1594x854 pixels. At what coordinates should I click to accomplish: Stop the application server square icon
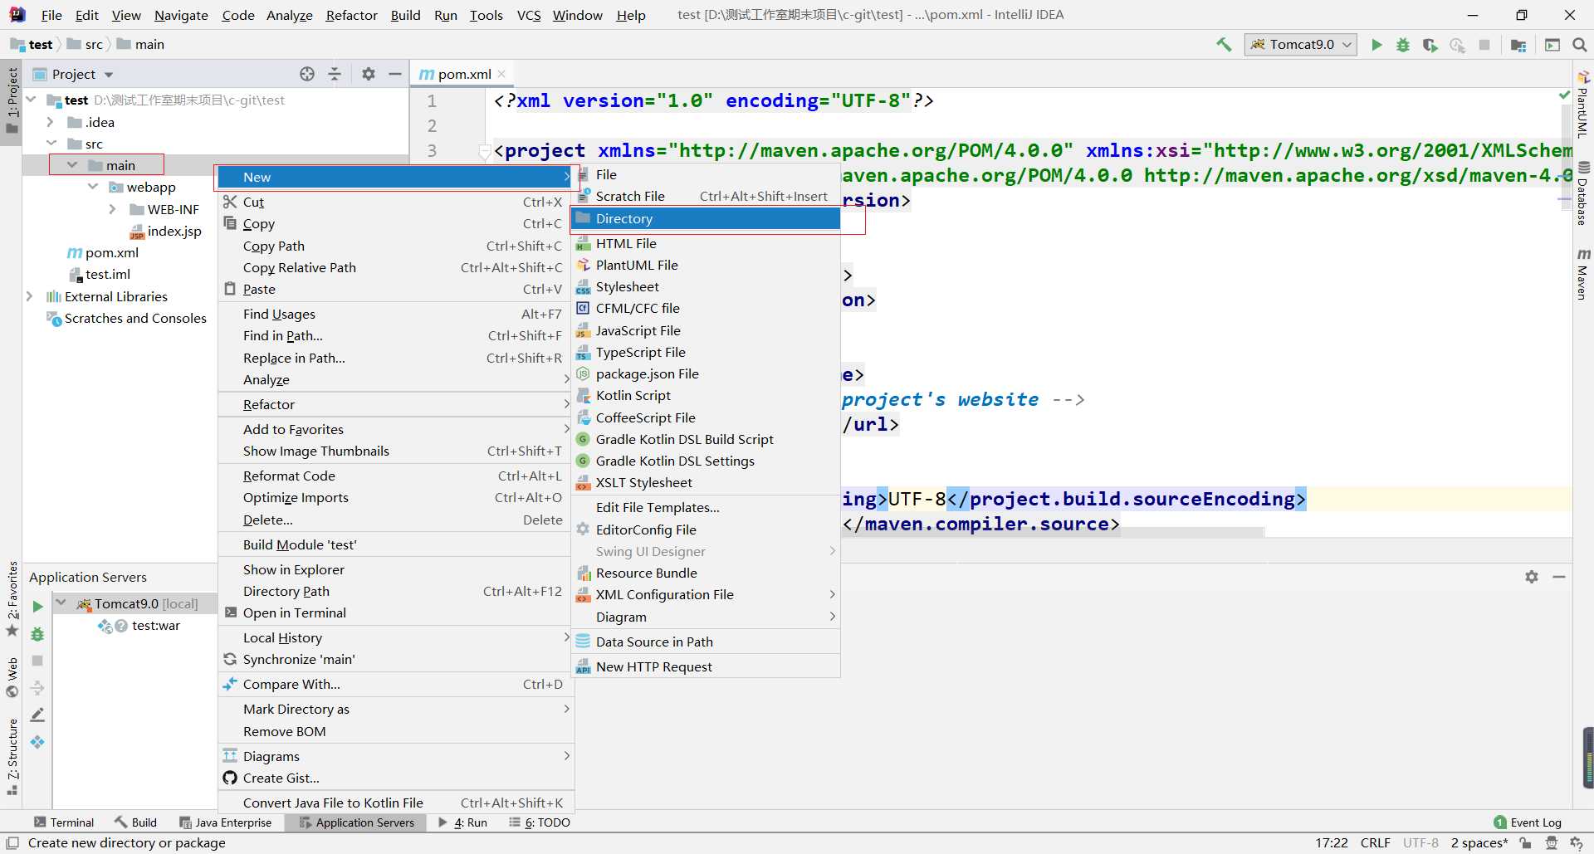37,661
